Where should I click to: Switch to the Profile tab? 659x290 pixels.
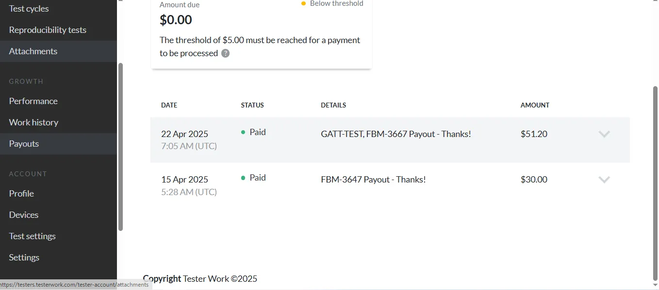coord(21,193)
